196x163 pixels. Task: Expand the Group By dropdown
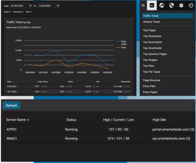[x=18, y=12]
